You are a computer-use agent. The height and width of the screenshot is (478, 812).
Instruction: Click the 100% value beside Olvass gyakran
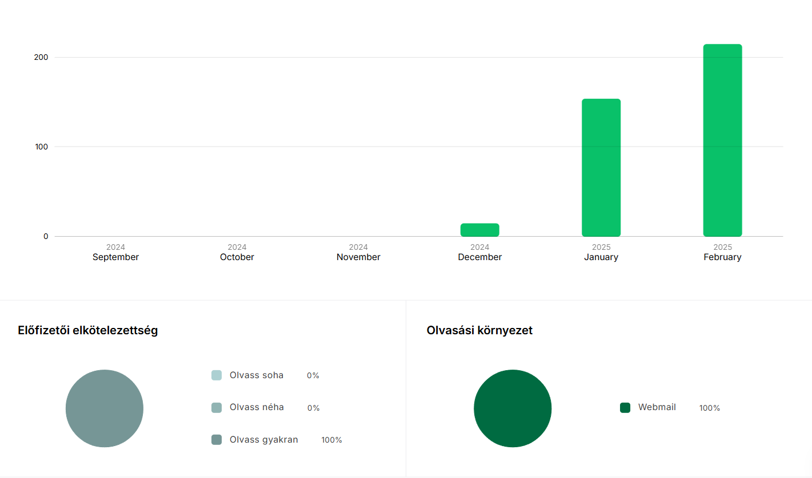coord(331,440)
